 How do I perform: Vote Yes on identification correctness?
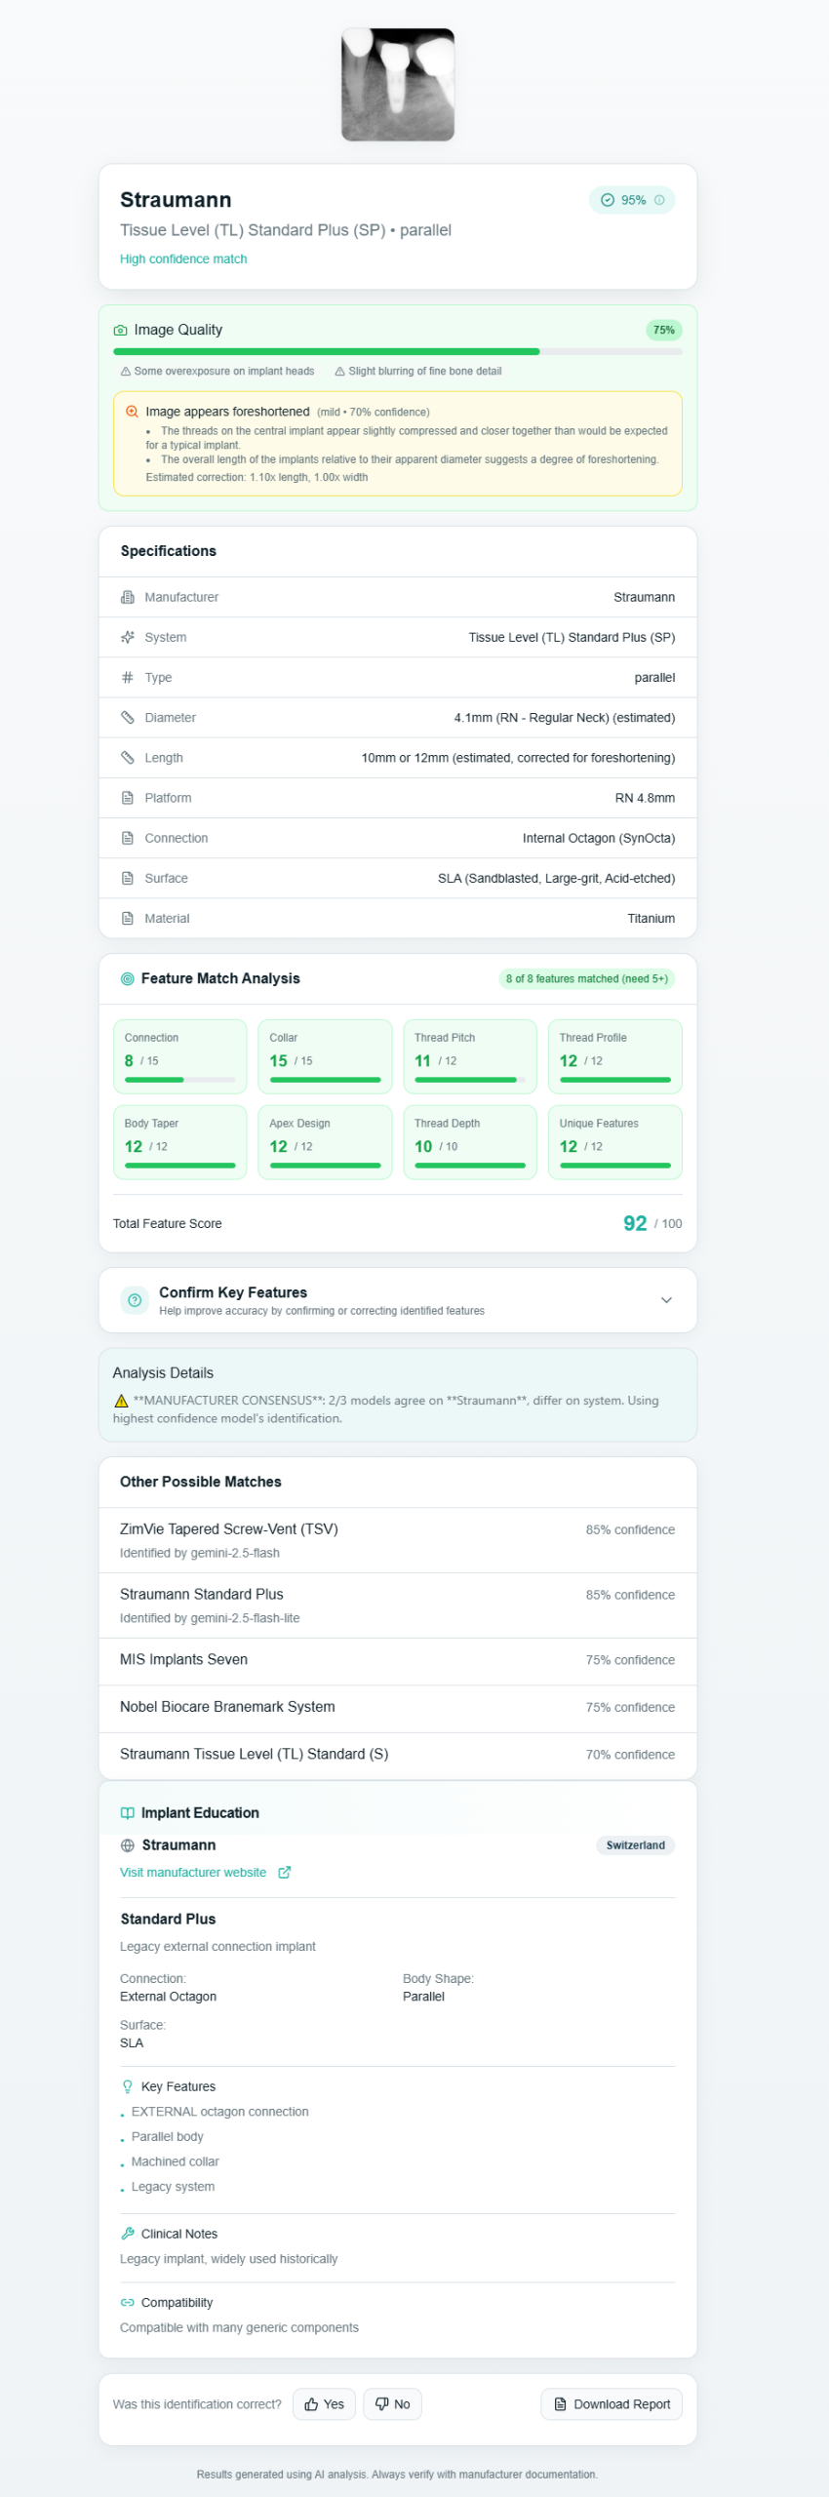click(x=324, y=2404)
